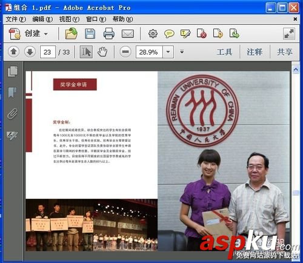The width and height of the screenshot is (303, 263).
Task: Show the signatures panel
Action: 12,135
